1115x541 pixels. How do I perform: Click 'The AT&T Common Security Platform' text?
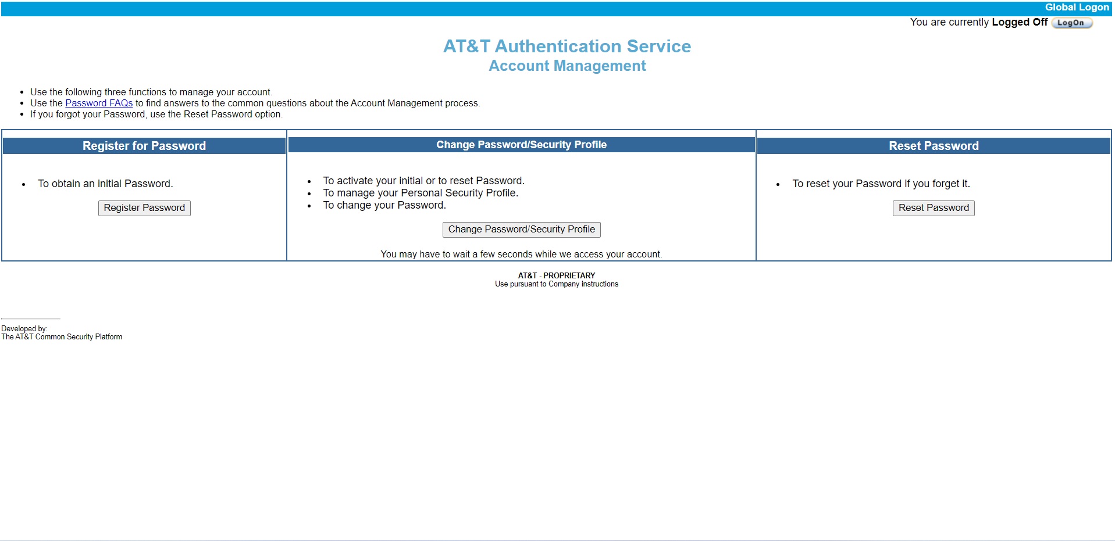62,337
